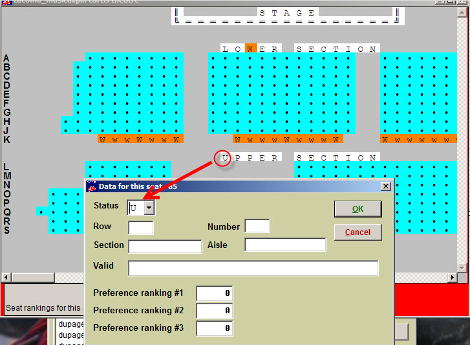Click the horizontal scrollbar right arrow

point(453,277)
